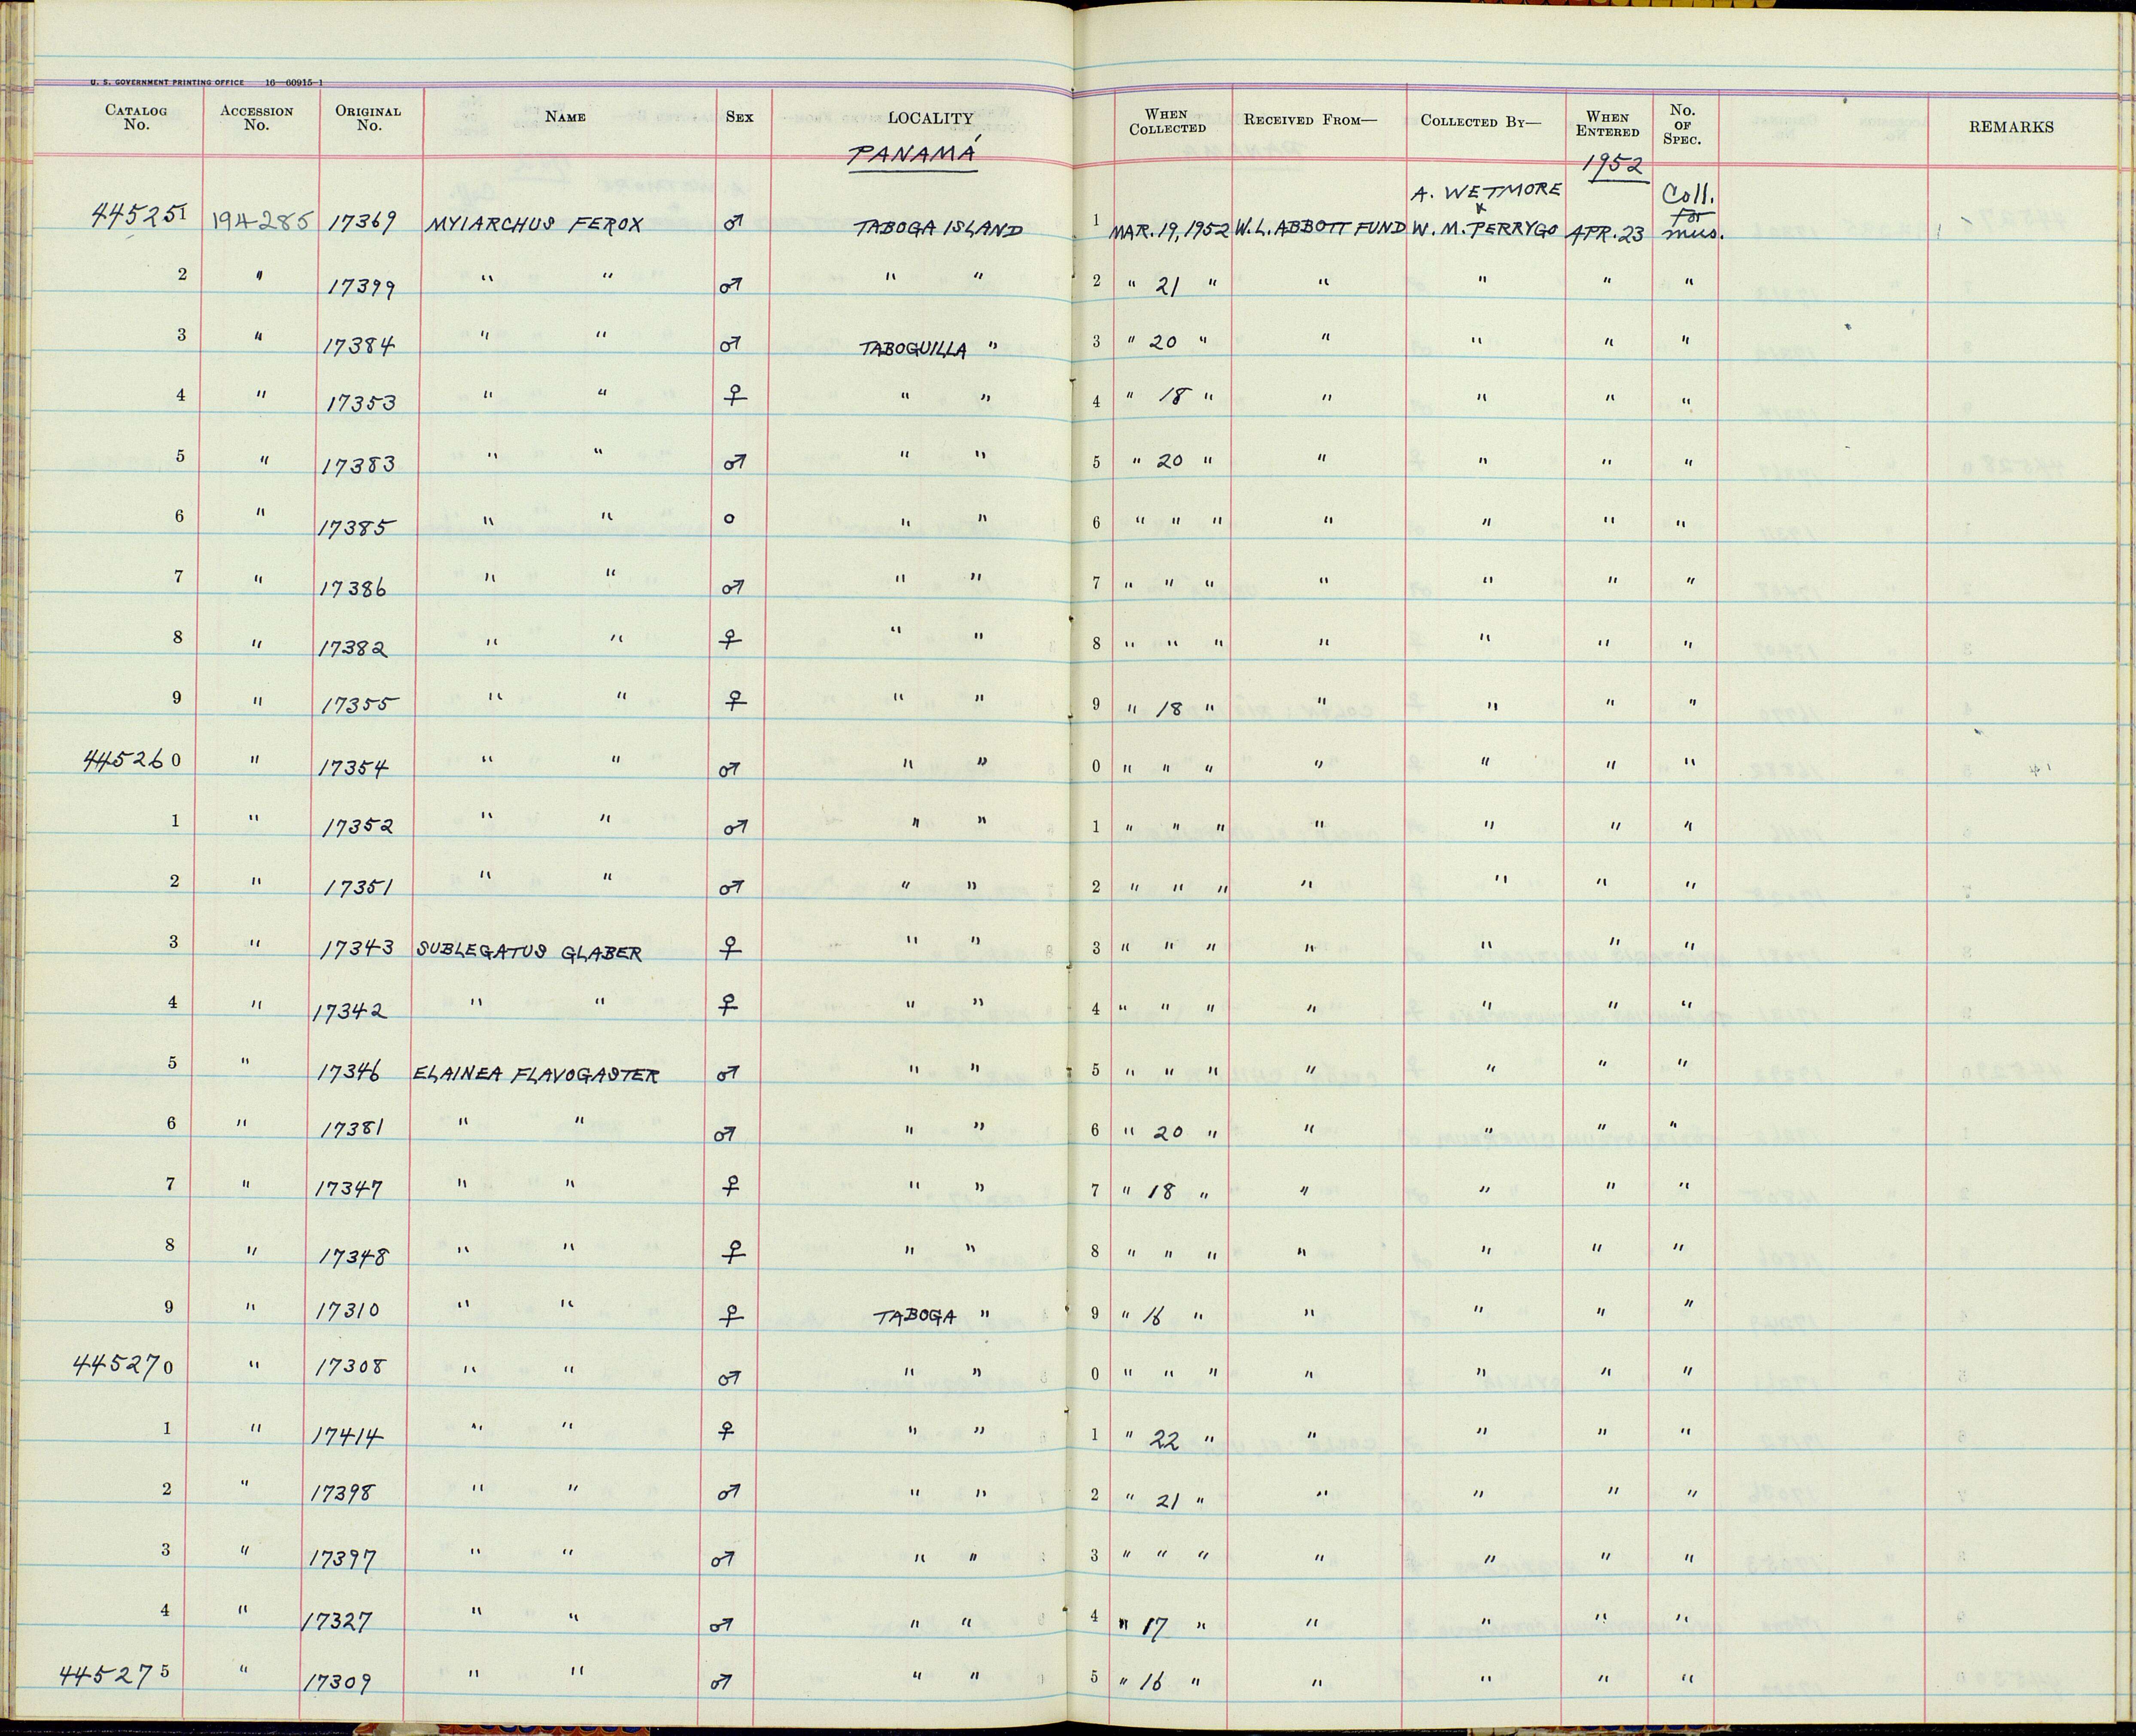Click original number 17342
Viewport: 2136px width, 1736px height.
(350, 1011)
